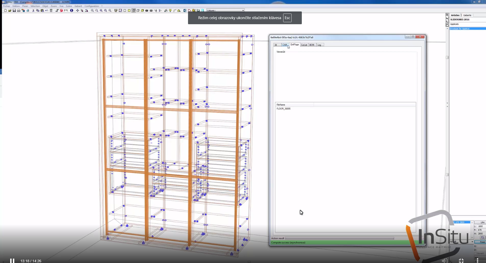Click the rotate dimensions swap icon
This screenshot has width=486, height=263.
click(x=482, y=237)
